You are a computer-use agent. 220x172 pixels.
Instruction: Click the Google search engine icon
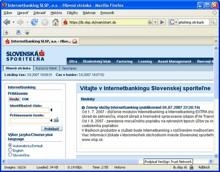(x=171, y=22)
